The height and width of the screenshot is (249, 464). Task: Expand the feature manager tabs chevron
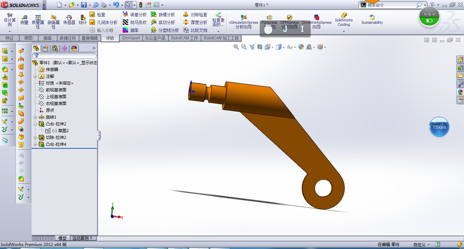tap(94, 48)
